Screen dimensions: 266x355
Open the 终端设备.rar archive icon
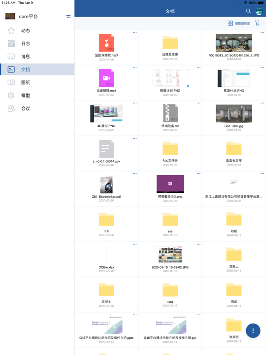(x=170, y=113)
